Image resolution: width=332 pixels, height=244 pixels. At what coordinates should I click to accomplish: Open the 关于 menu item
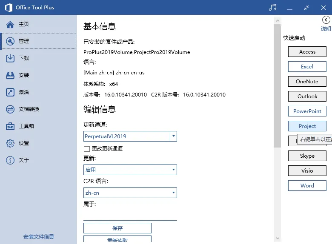click(x=39, y=160)
